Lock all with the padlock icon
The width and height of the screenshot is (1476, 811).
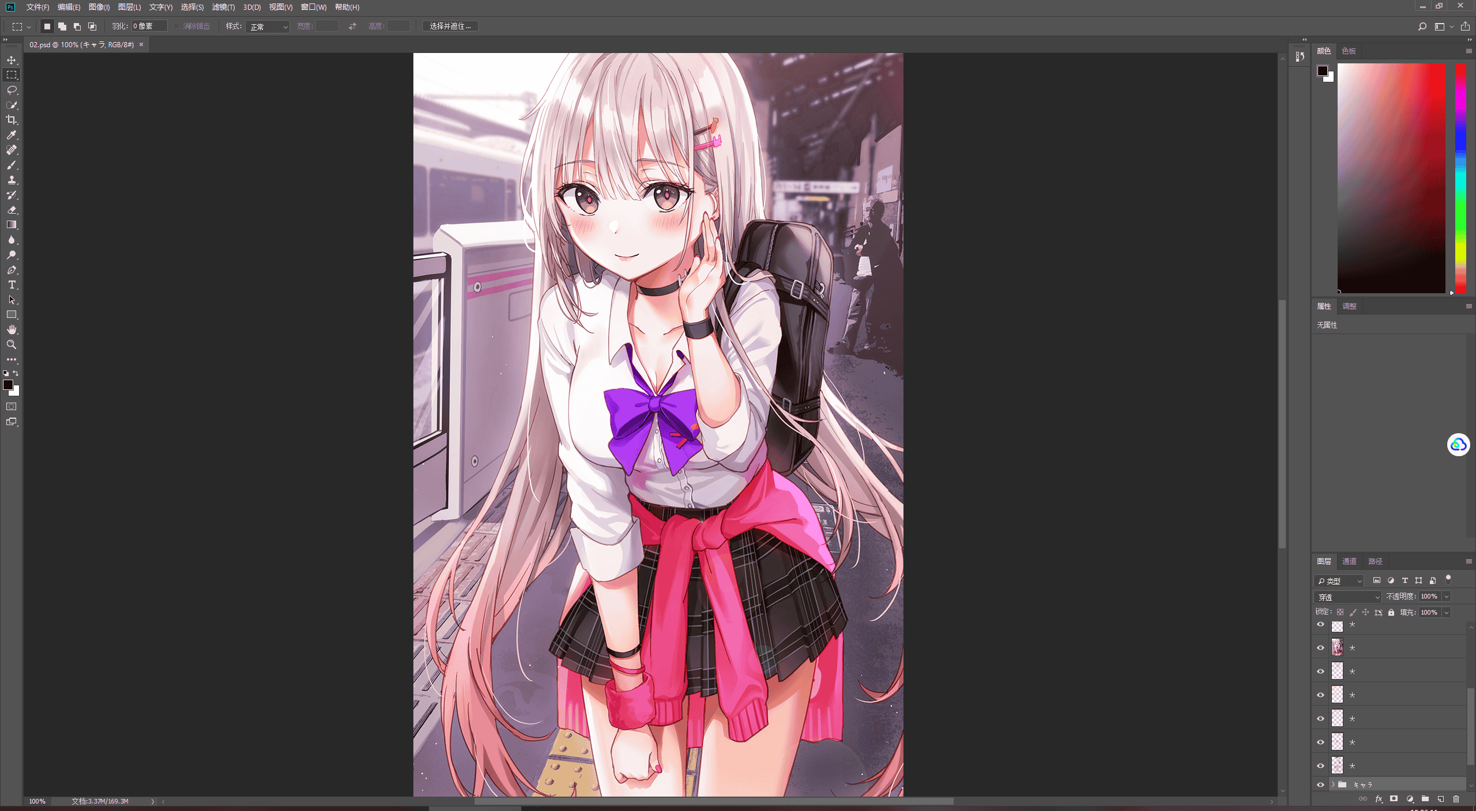[1391, 612]
